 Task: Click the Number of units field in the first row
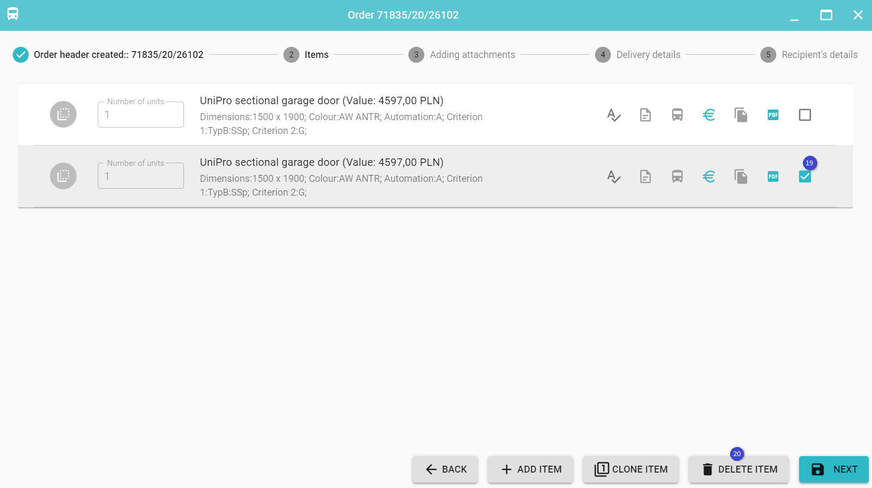point(141,115)
